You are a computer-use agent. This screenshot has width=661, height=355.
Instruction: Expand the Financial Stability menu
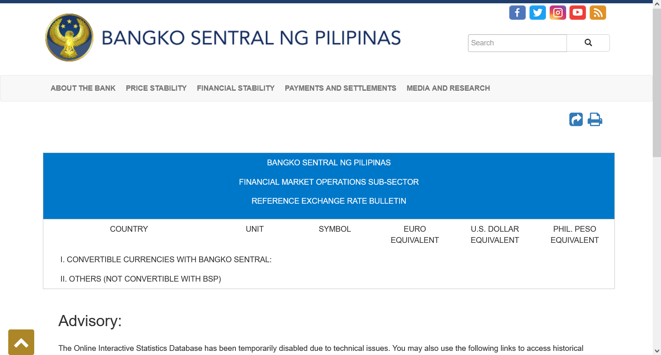click(x=235, y=88)
